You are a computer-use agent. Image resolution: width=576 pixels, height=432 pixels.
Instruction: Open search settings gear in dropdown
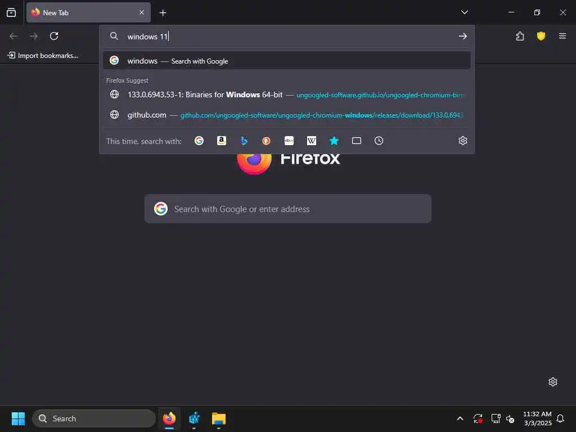pyautogui.click(x=463, y=141)
